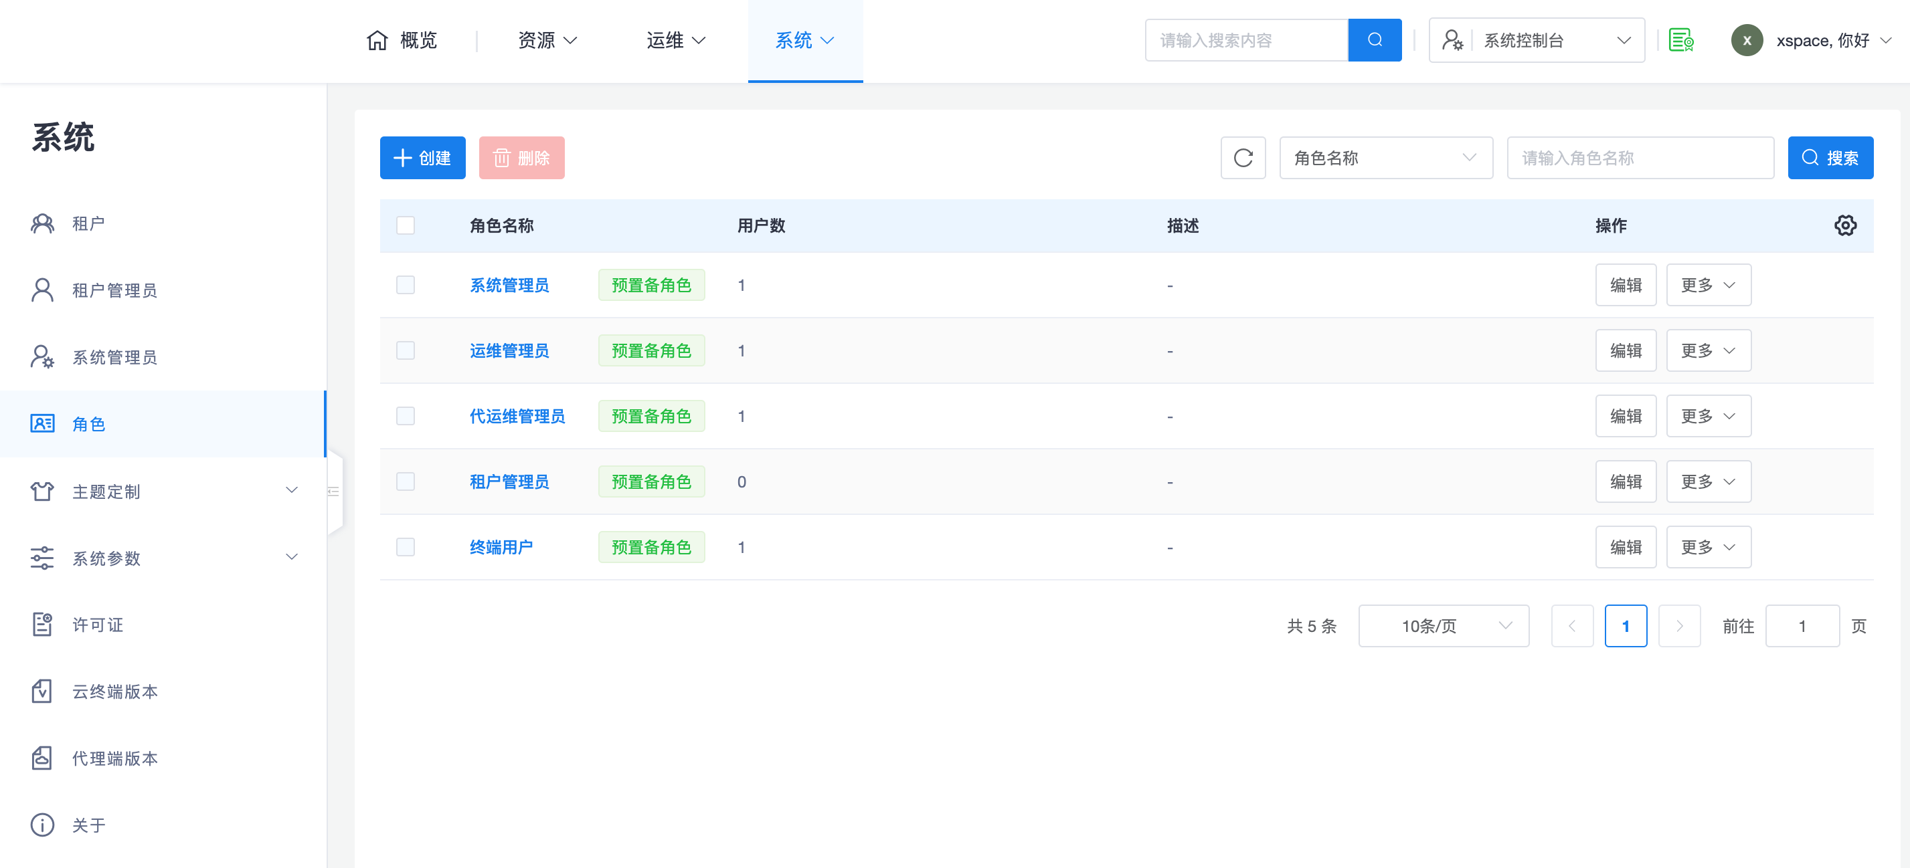Click 编辑 for 终端用户 row
The width and height of the screenshot is (1910, 868).
[1626, 547]
